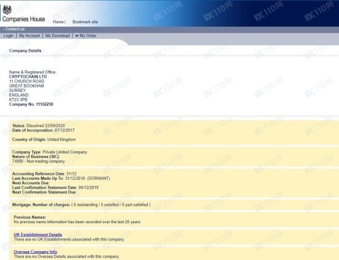
Task: Click Mortgage Number of charges line
Action: point(81,205)
